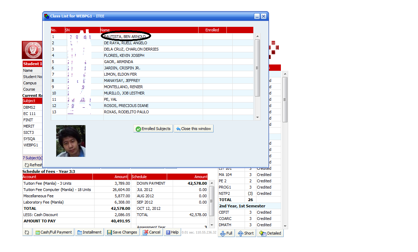Click the class list scrollbar down arrow
The height and width of the screenshot is (252, 418).
(x=257, y=117)
